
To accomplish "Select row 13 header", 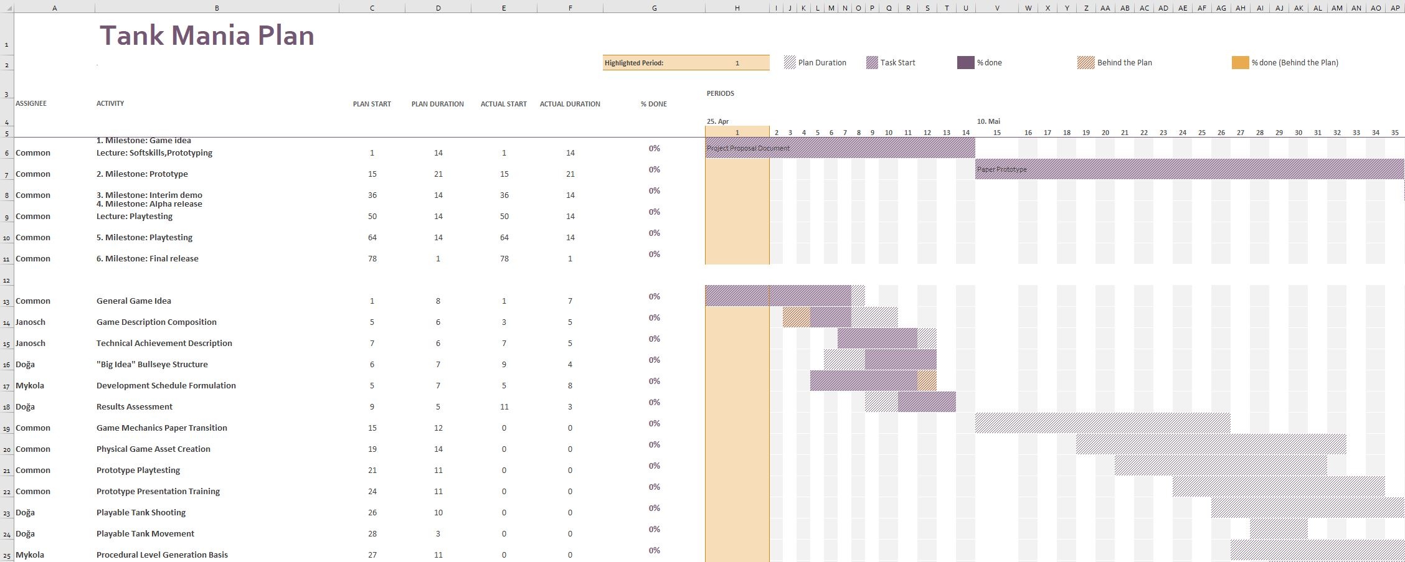I will [7, 302].
